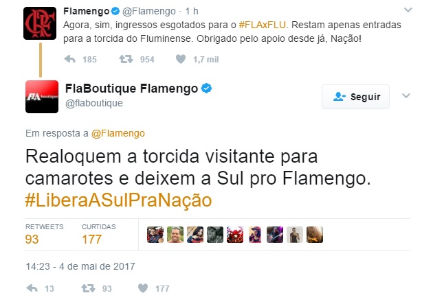Follow FlaBoutique with the Seguir button
This screenshot has height=304, width=433.
[356, 97]
